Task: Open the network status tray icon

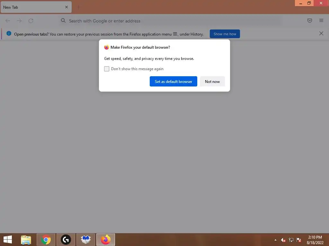Action: pos(291,240)
